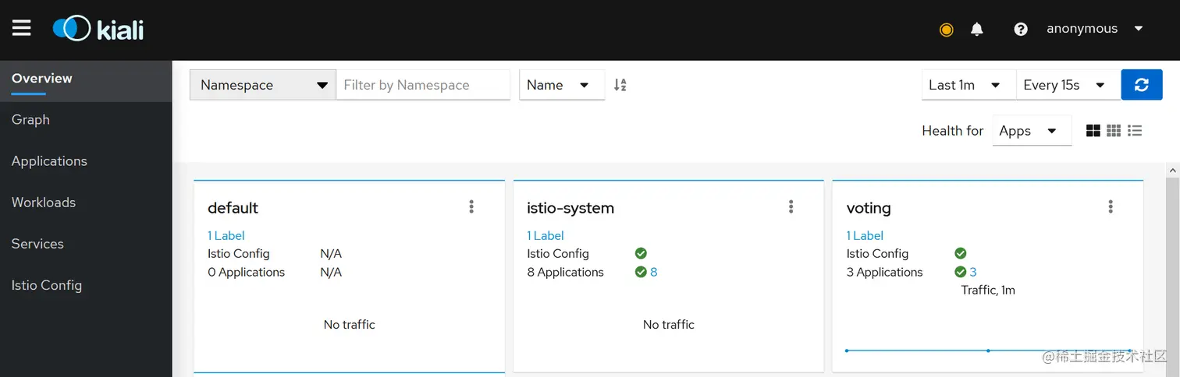Go to Istio Config page

pyautogui.click(x=47, y=285)
